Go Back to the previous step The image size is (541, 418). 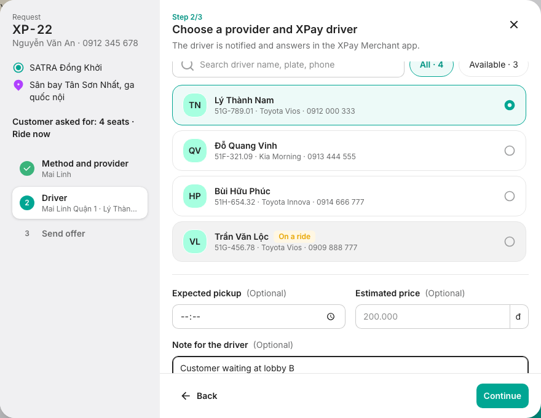point(199,396)
